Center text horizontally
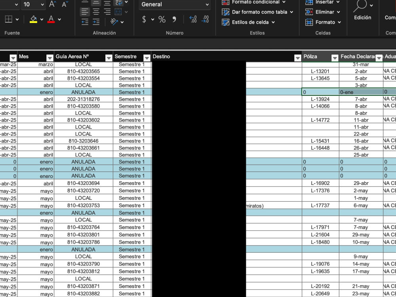This screenshot has width=396, height=297. [x=96, y=11]
